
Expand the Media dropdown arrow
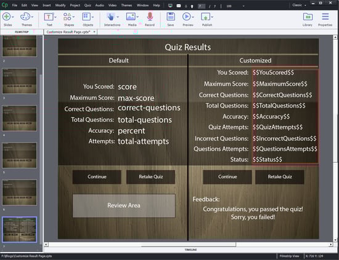(x=137, y=17)
